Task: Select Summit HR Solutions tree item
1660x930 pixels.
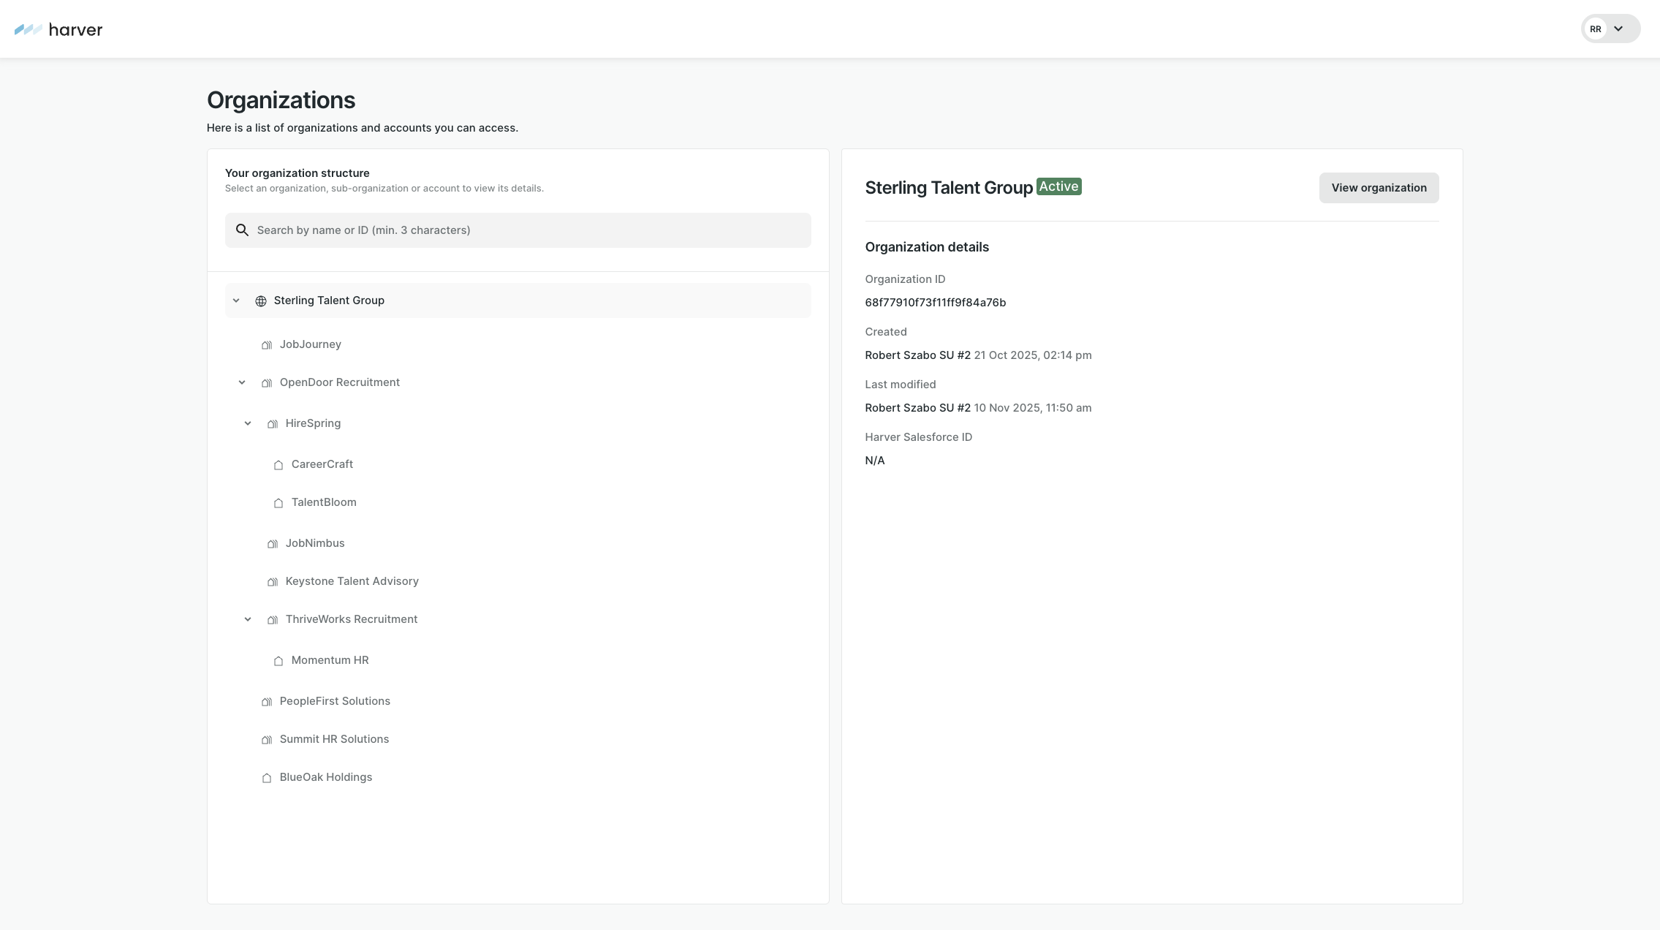Action: [334, 739]
